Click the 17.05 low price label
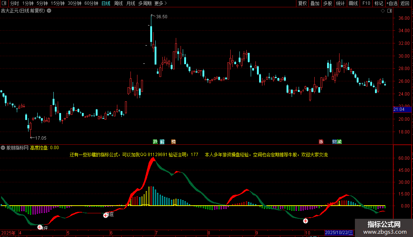Viewport: 413px width, 237px height. (x=41, y=138)
